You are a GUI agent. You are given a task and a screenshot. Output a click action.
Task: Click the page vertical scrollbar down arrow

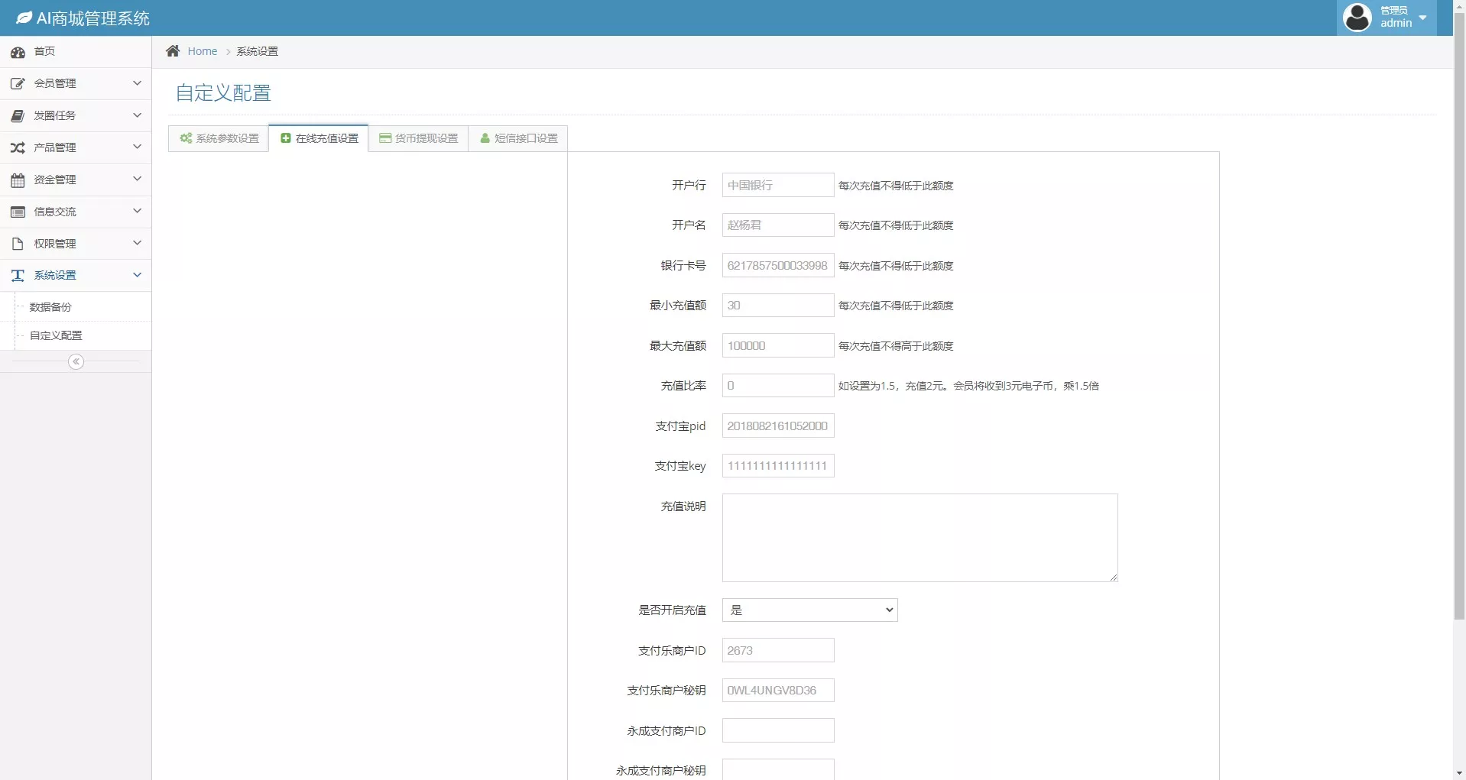coord(1459,773)
